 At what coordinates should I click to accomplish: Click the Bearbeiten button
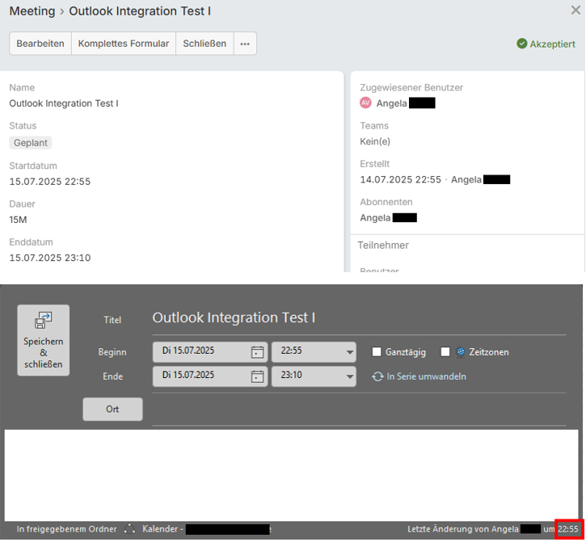pyautogui.click(x=40, y=44)
